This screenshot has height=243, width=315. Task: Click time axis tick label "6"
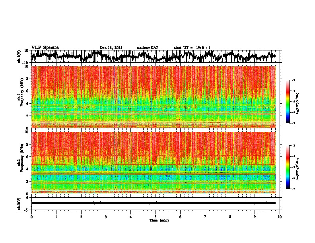coord(181,217)
